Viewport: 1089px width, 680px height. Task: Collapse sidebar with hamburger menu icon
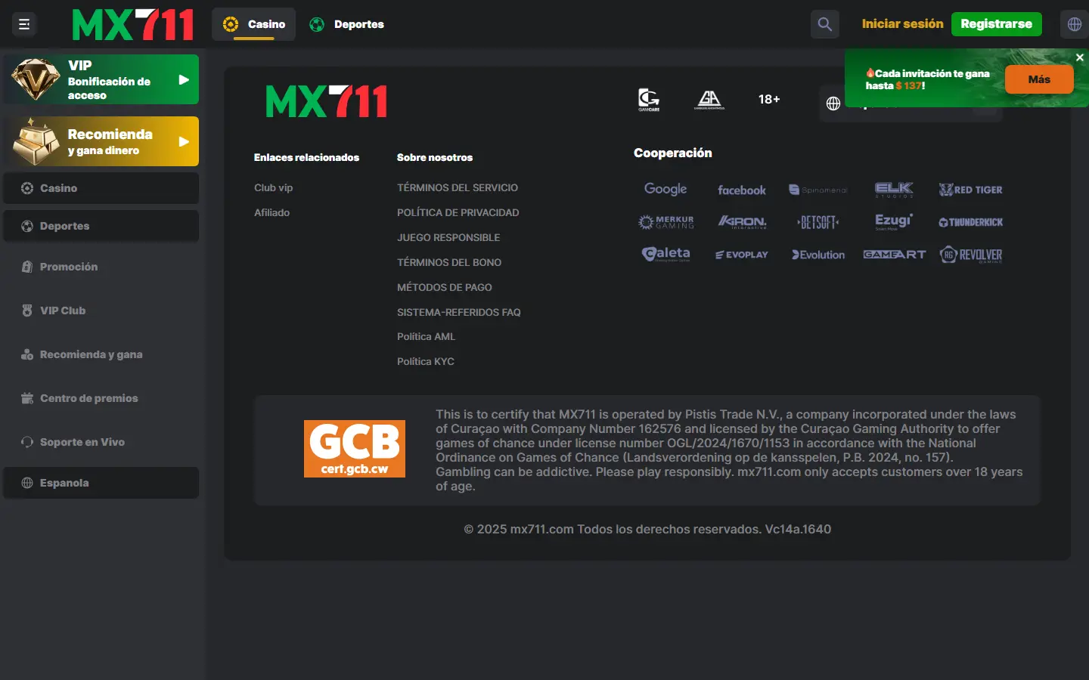tap(24, 24)
